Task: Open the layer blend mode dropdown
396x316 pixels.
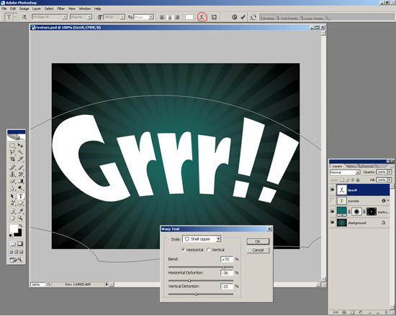Action: (358, 172)
